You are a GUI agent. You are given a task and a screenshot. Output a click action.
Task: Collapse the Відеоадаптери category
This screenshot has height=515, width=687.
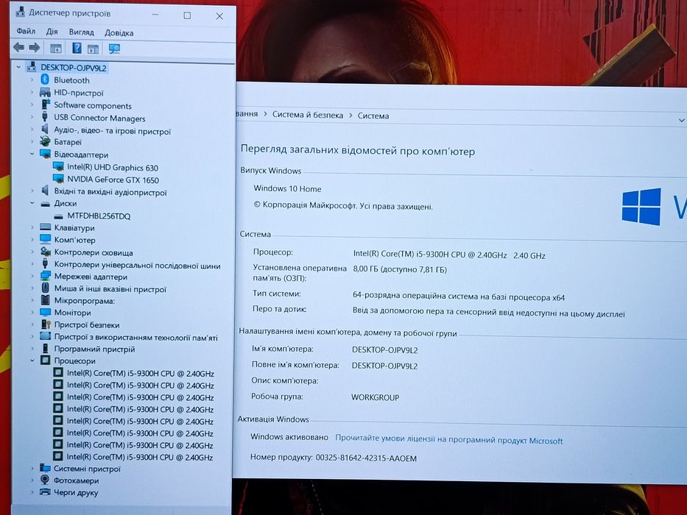click(32, 154)
